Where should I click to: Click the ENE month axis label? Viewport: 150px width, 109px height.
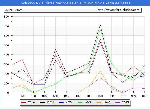22,96
